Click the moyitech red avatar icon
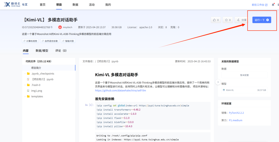This screenshot has height=142, width=279. (x=60, y=27)
